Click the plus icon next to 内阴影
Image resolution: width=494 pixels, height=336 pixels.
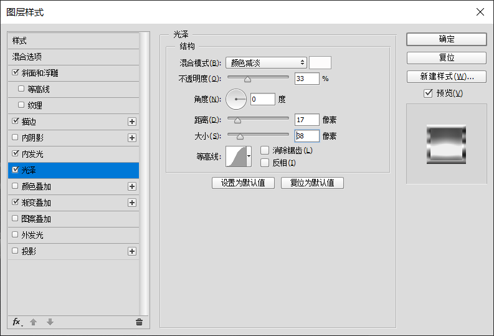[132, 138]
